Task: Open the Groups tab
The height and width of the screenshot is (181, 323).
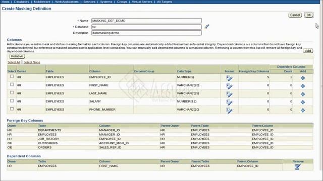Action: [122, 2]
